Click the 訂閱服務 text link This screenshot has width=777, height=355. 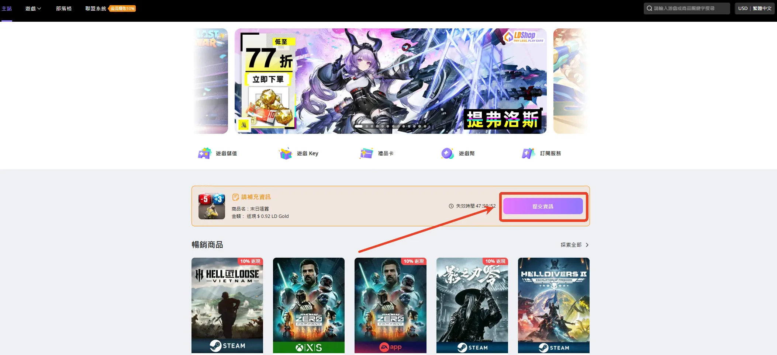(x=550, y=153)
